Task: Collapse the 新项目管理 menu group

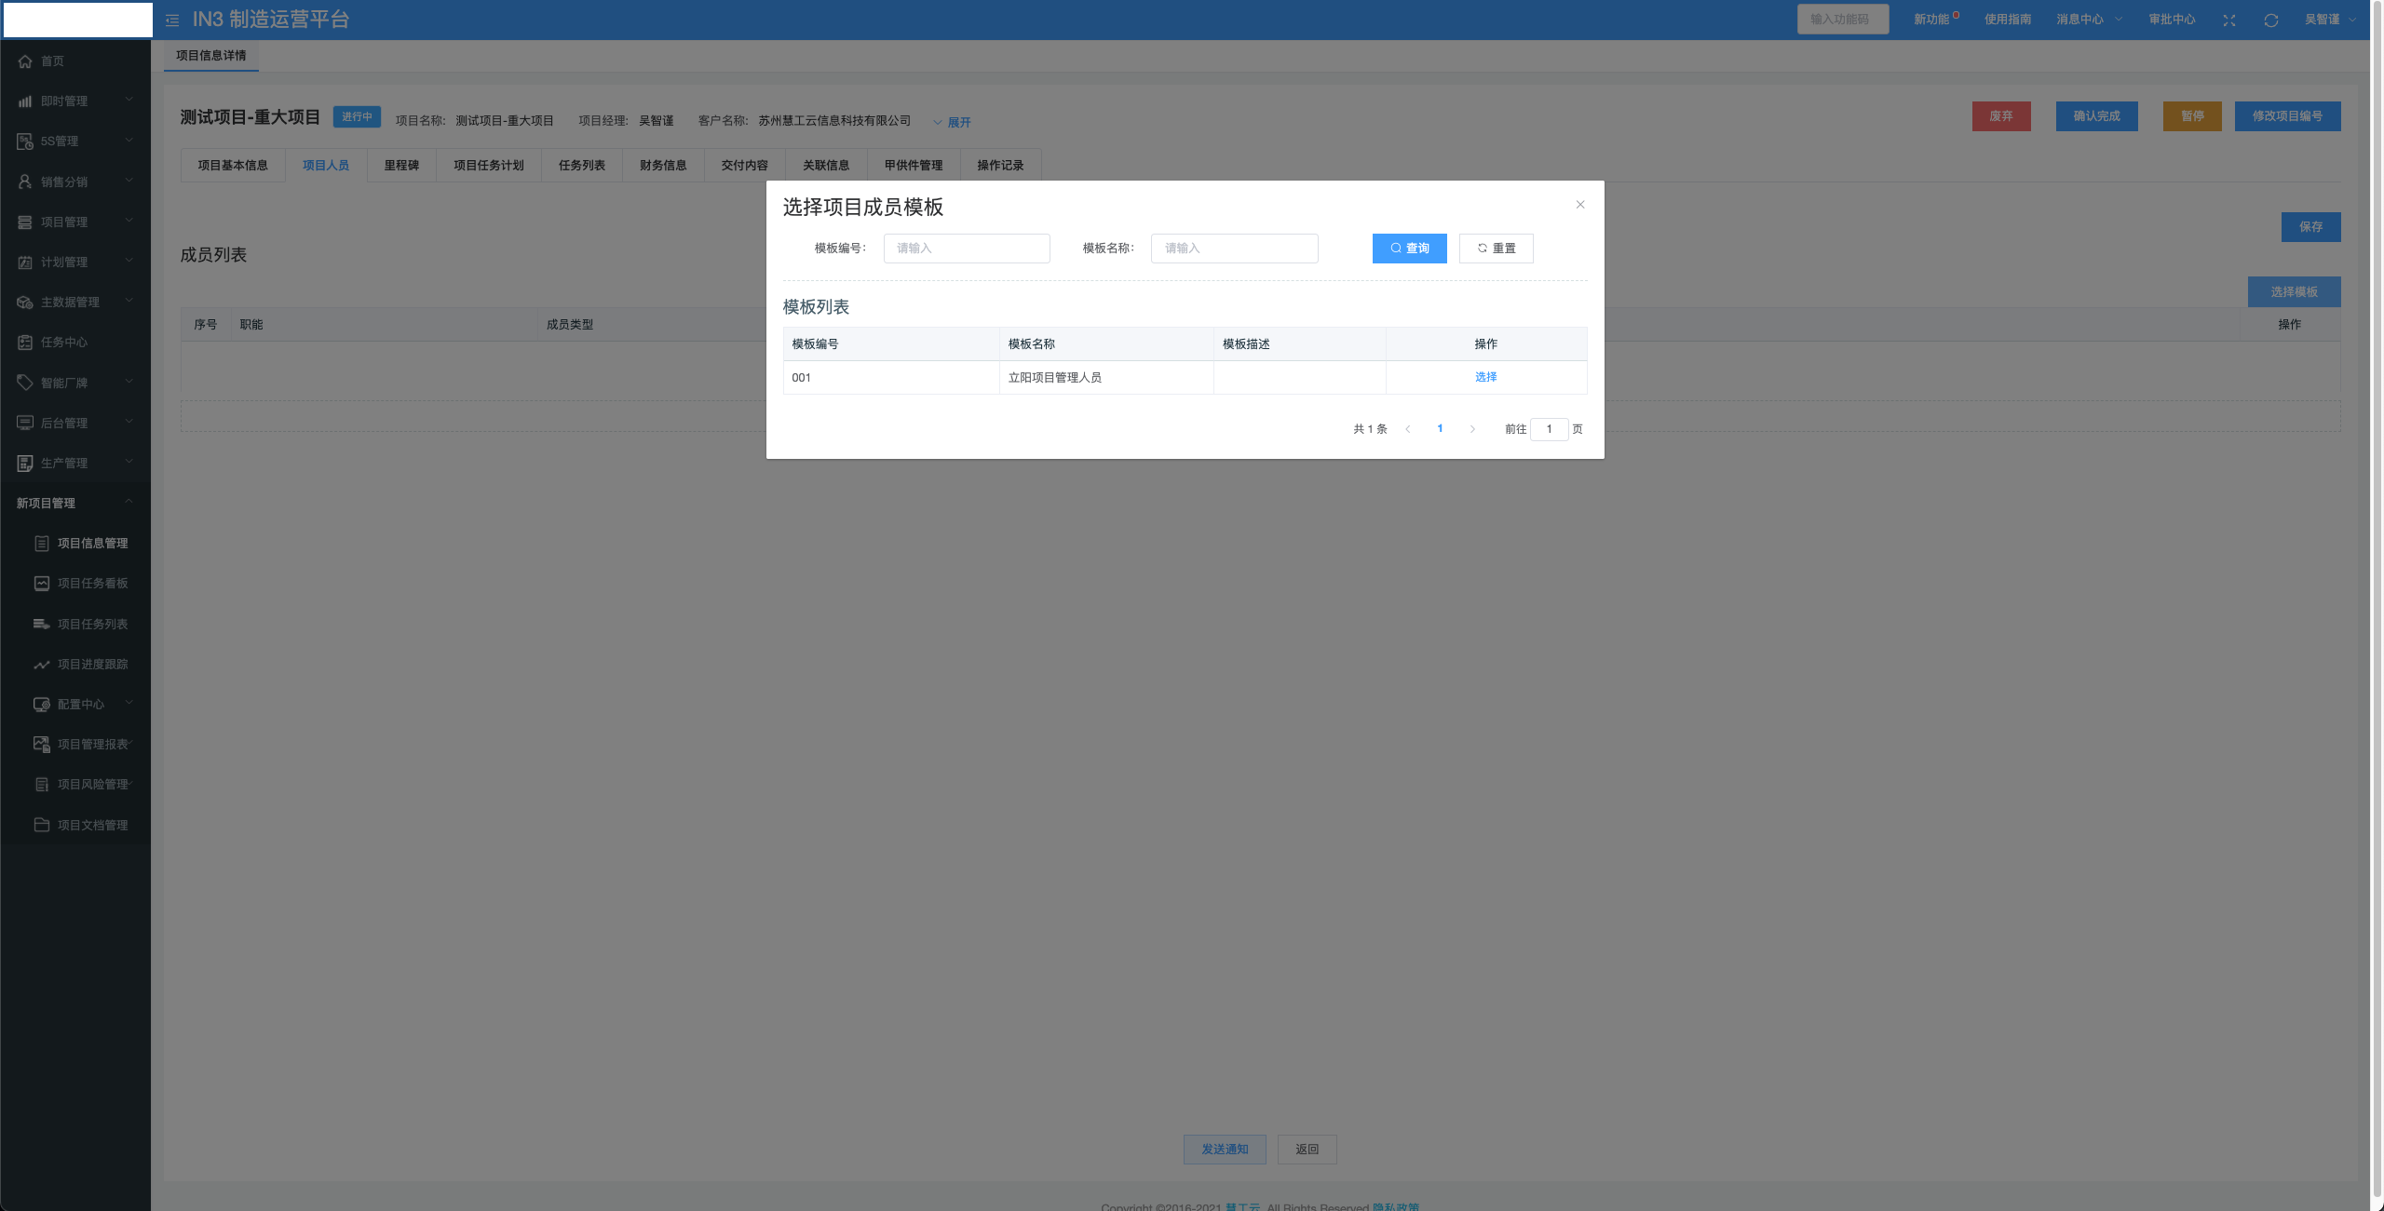Action: point(129,503)
